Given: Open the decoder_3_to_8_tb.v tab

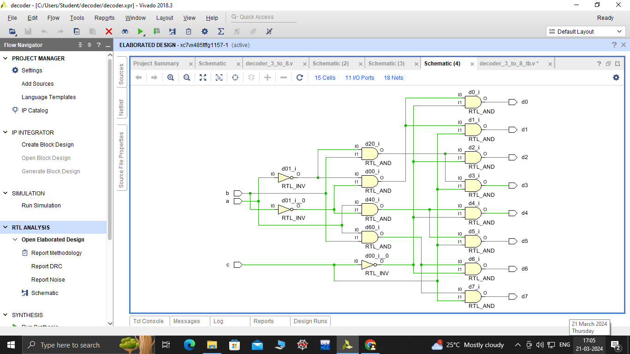Looking at the screenshot, I should [x=509, y=64].
